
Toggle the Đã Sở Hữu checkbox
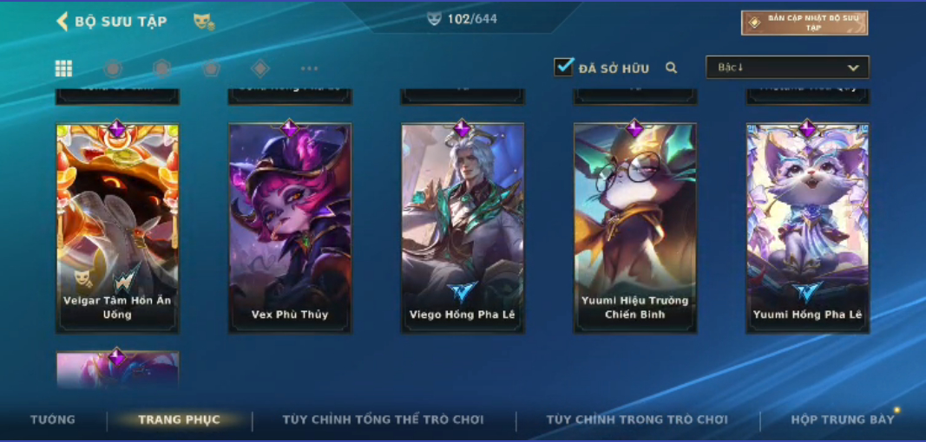tap(564, 67)
